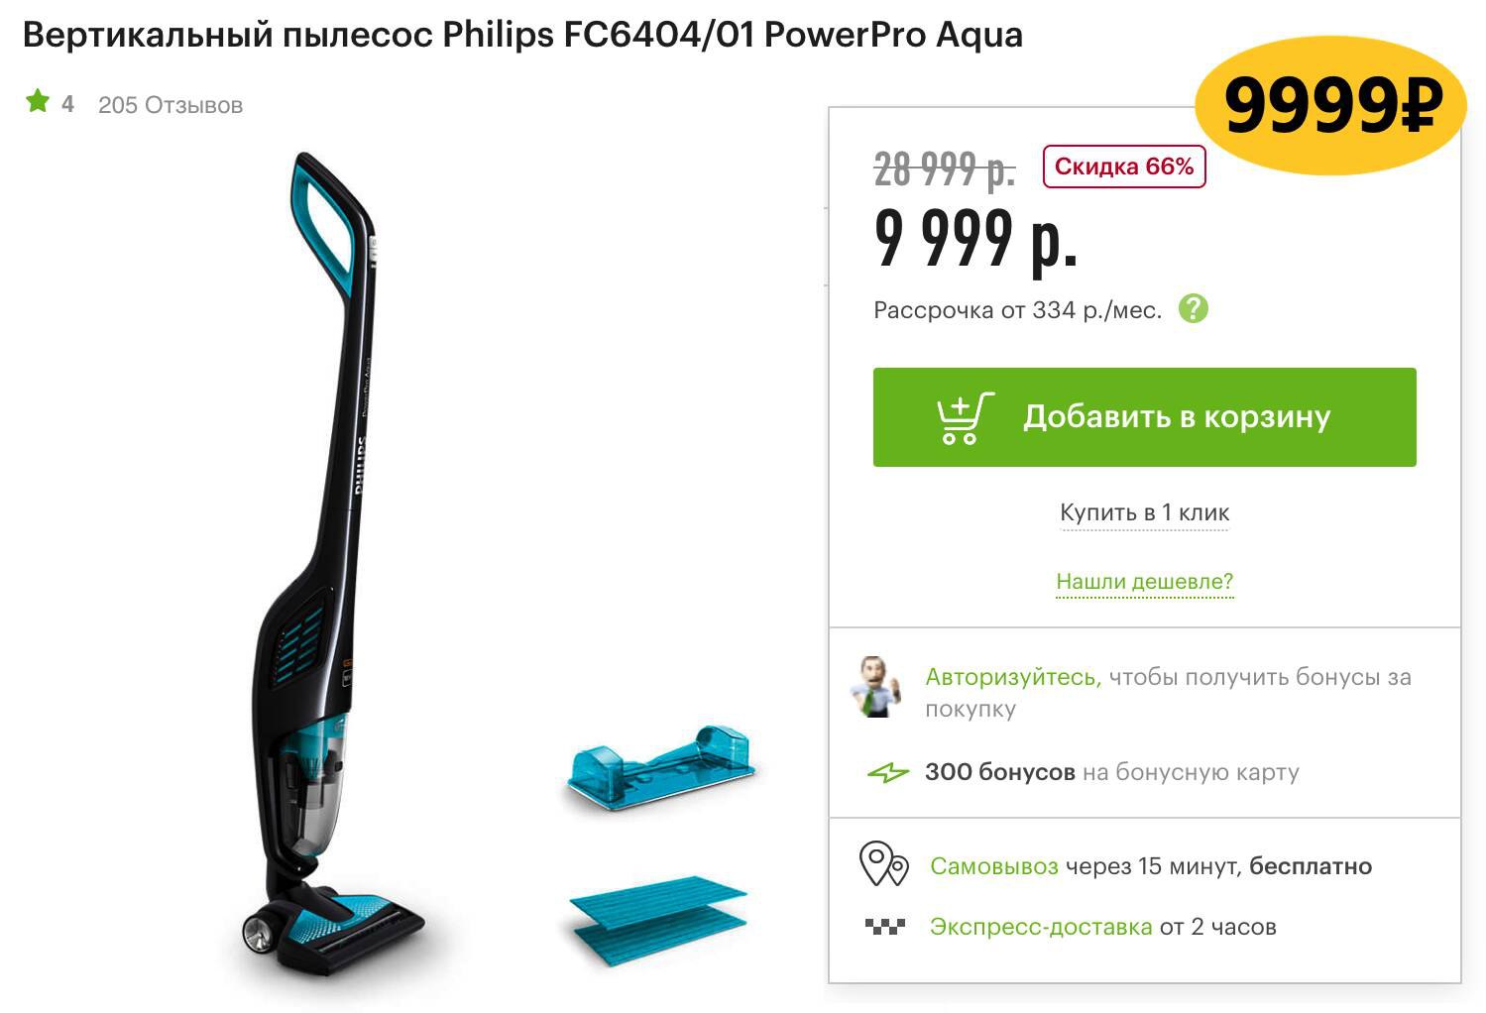Click the main vacuum cleaner product image
The width and height of the screenshot is (1486, 1013).
[332, 565]
